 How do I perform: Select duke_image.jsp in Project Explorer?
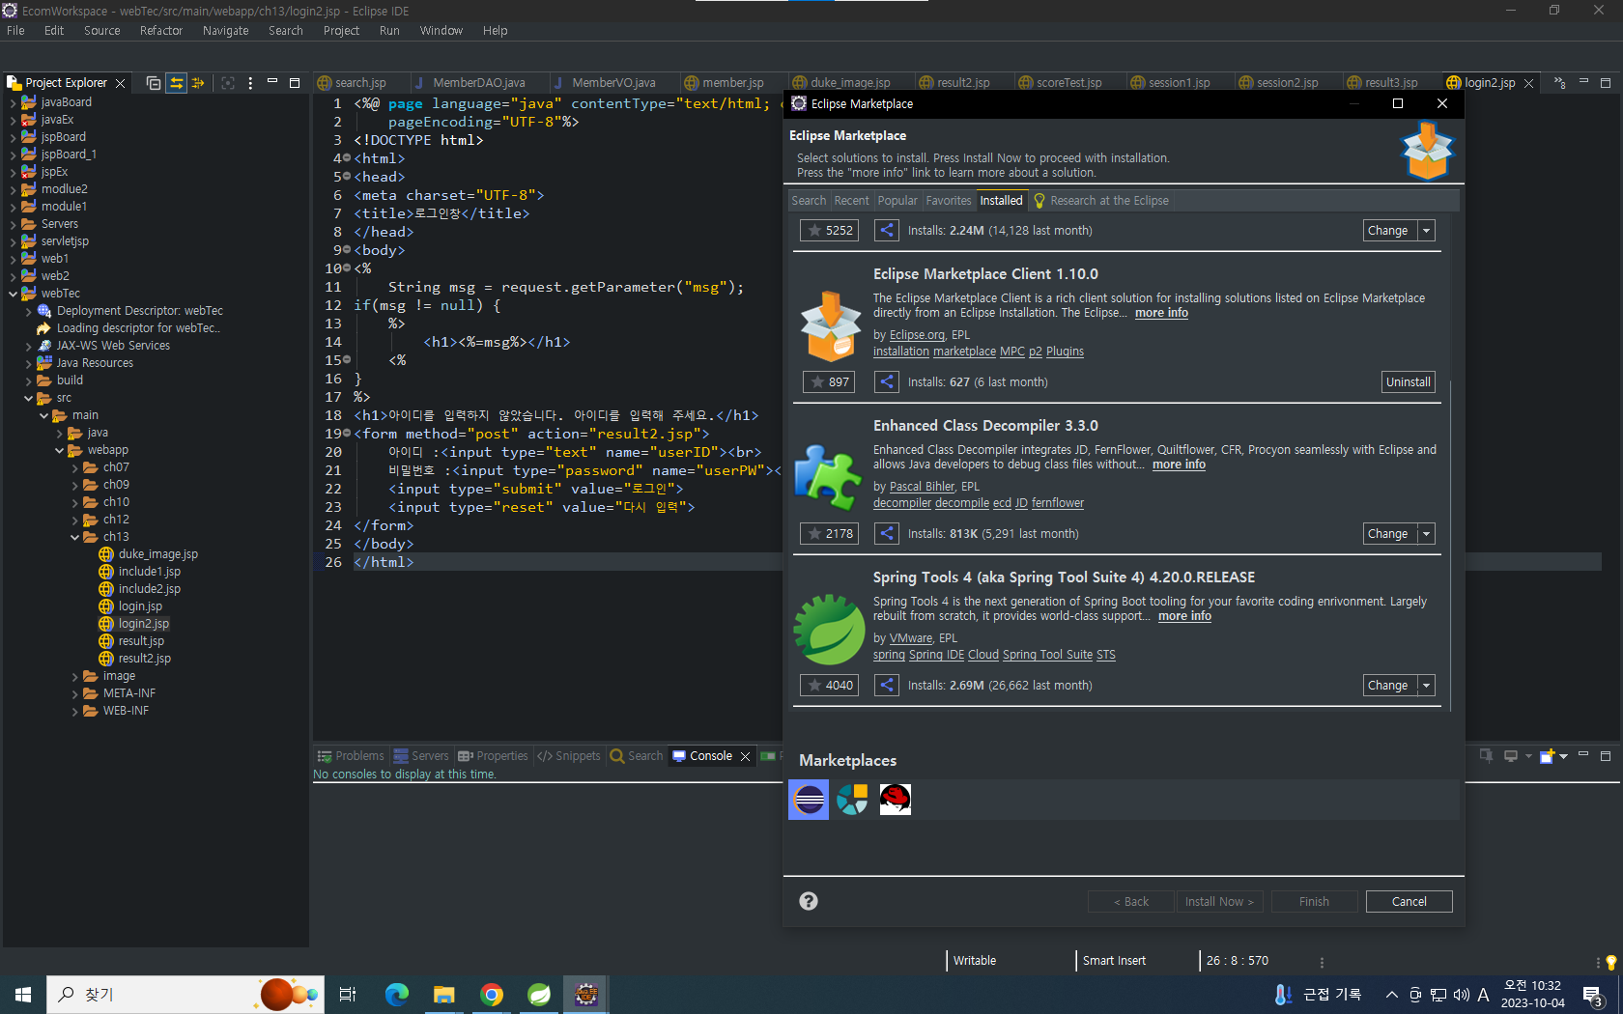148,554
